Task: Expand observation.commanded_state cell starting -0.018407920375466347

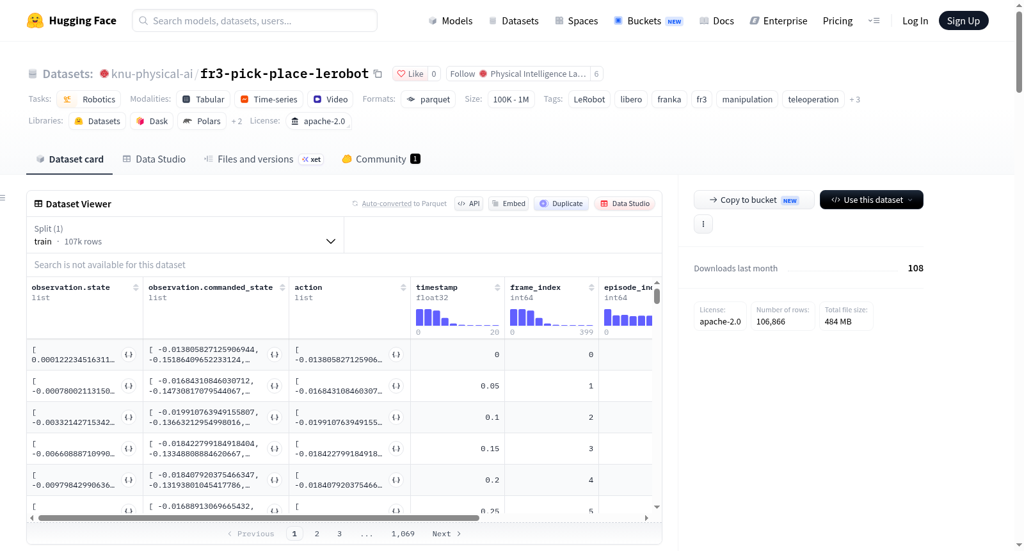Action: [x=275, y=480]
